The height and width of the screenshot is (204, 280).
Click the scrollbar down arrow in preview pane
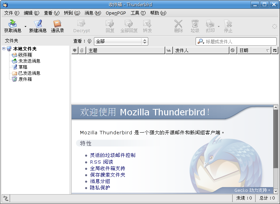(276, 191)
